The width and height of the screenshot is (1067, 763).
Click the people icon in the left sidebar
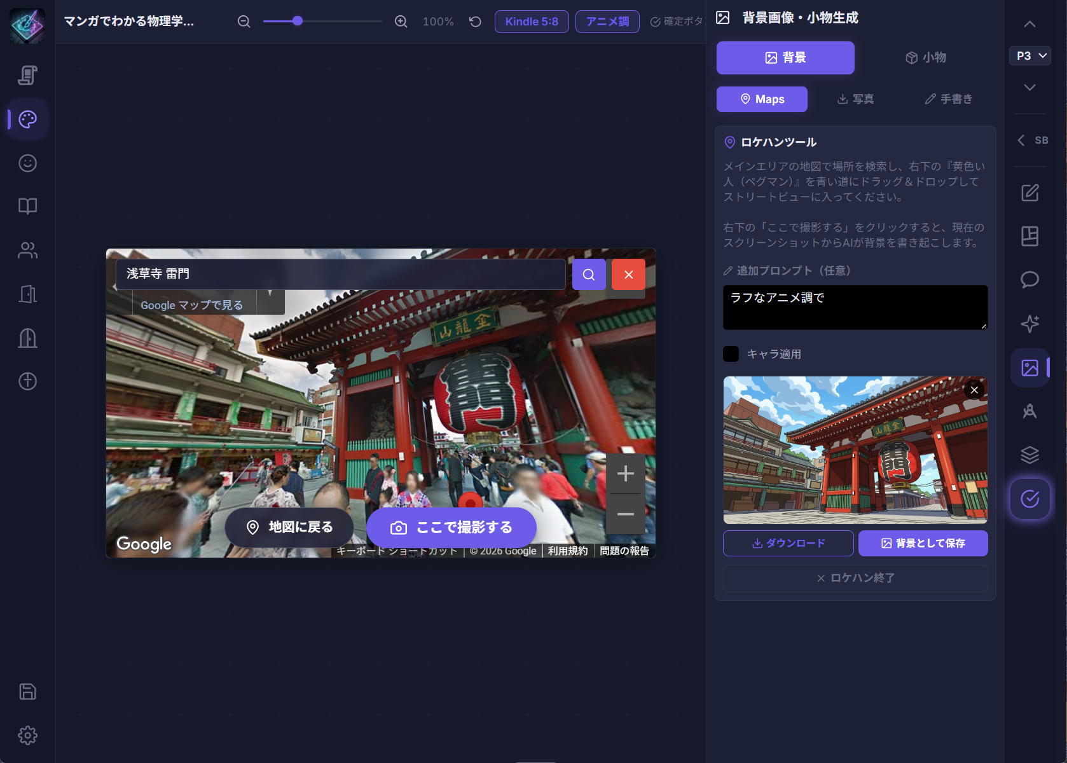(27, 250)
